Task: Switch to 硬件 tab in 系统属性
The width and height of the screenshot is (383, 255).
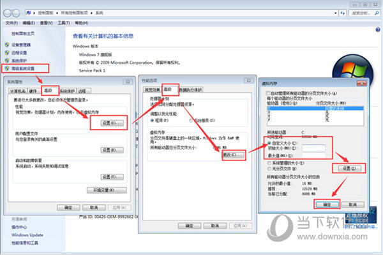Action: click(x=33, y=91)
